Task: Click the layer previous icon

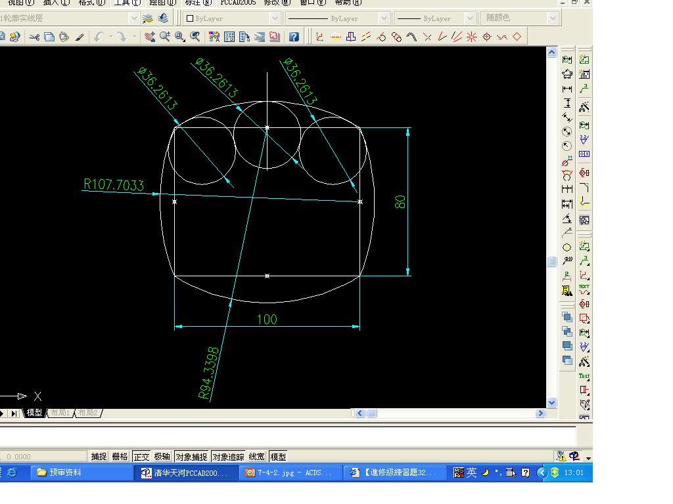Action: click(x=163, y=18)
